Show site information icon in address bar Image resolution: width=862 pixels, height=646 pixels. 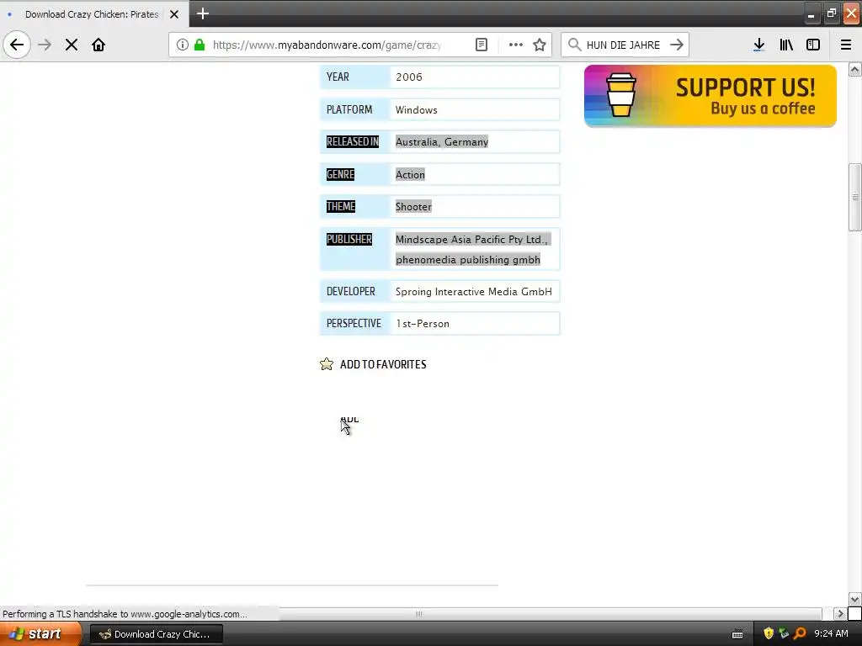[183, 45]
